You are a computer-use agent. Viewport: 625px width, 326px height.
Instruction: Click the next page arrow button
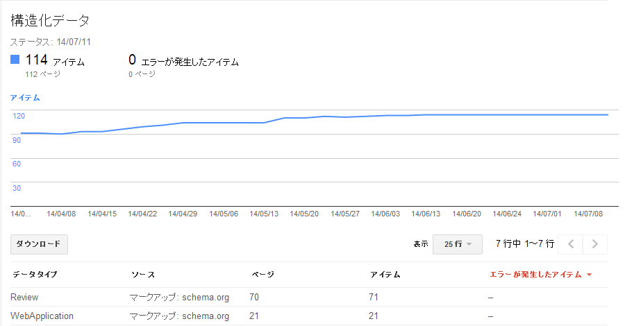point(595,244)
